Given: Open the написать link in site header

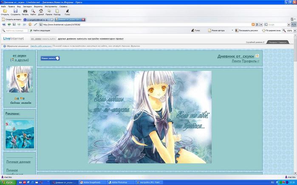Looking at the screenshot, I should [82, 39].
